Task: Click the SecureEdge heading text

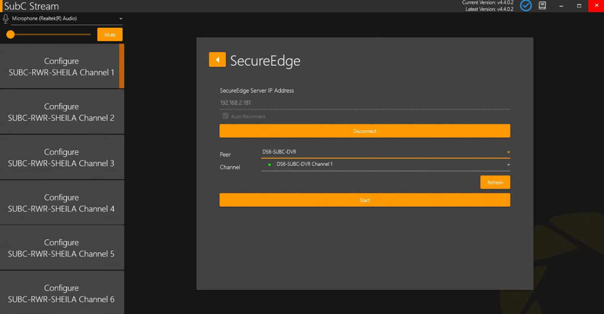Action: click(265, 61)
